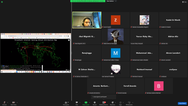Screen dimensions: 188x106
Task: Expand the arrow next to Whiteboards
Action: 133,102
